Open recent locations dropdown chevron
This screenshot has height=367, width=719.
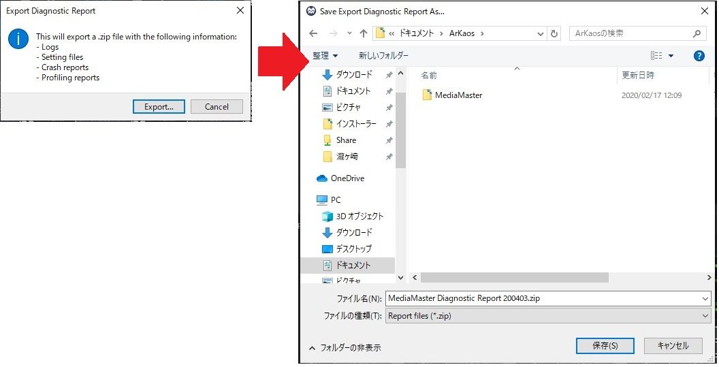349,33
